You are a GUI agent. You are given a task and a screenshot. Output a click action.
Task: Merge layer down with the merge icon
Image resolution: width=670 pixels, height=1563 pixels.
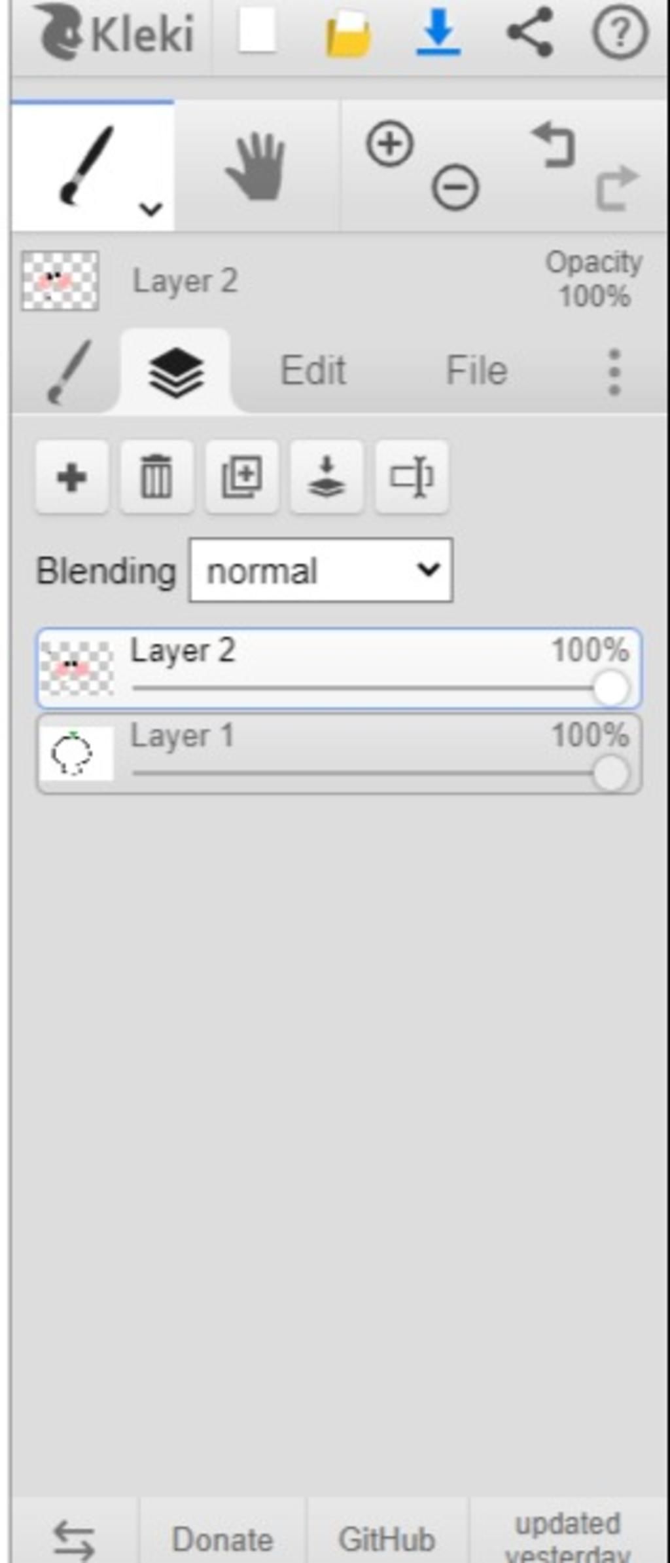coord(326,476)
